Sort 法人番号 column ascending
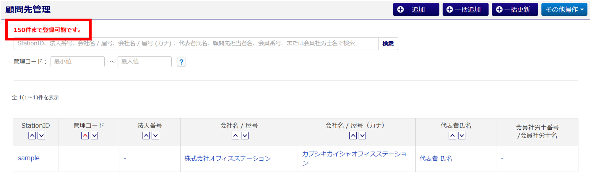The image size is (591, 184). click(146, 136)
